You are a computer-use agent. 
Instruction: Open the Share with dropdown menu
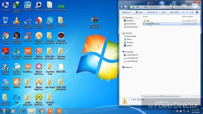(x=152, y=12)
